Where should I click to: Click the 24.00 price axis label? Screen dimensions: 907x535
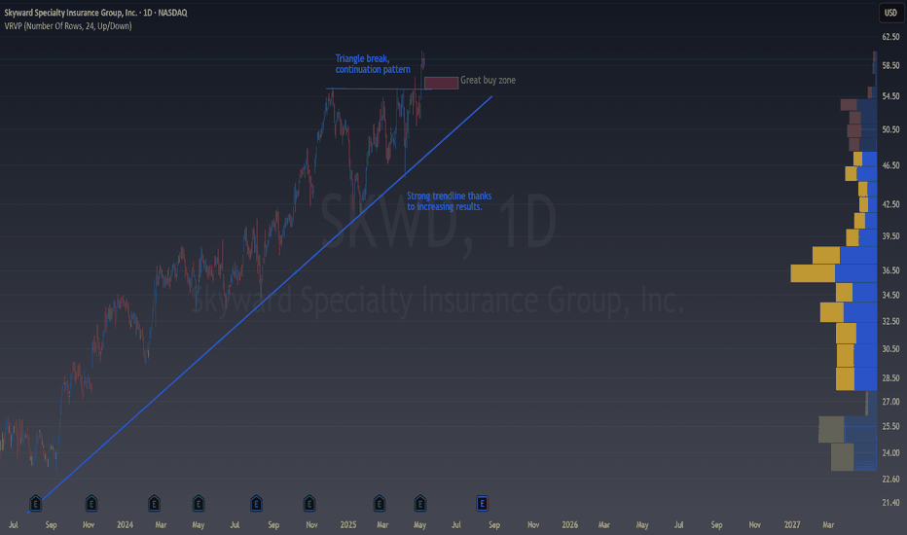(x=890, y=452)
